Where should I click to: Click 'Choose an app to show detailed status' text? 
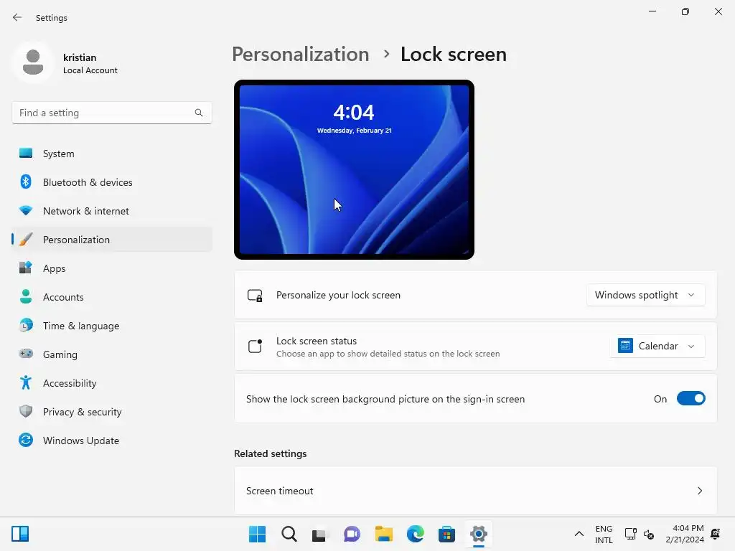tap(388, 354)
